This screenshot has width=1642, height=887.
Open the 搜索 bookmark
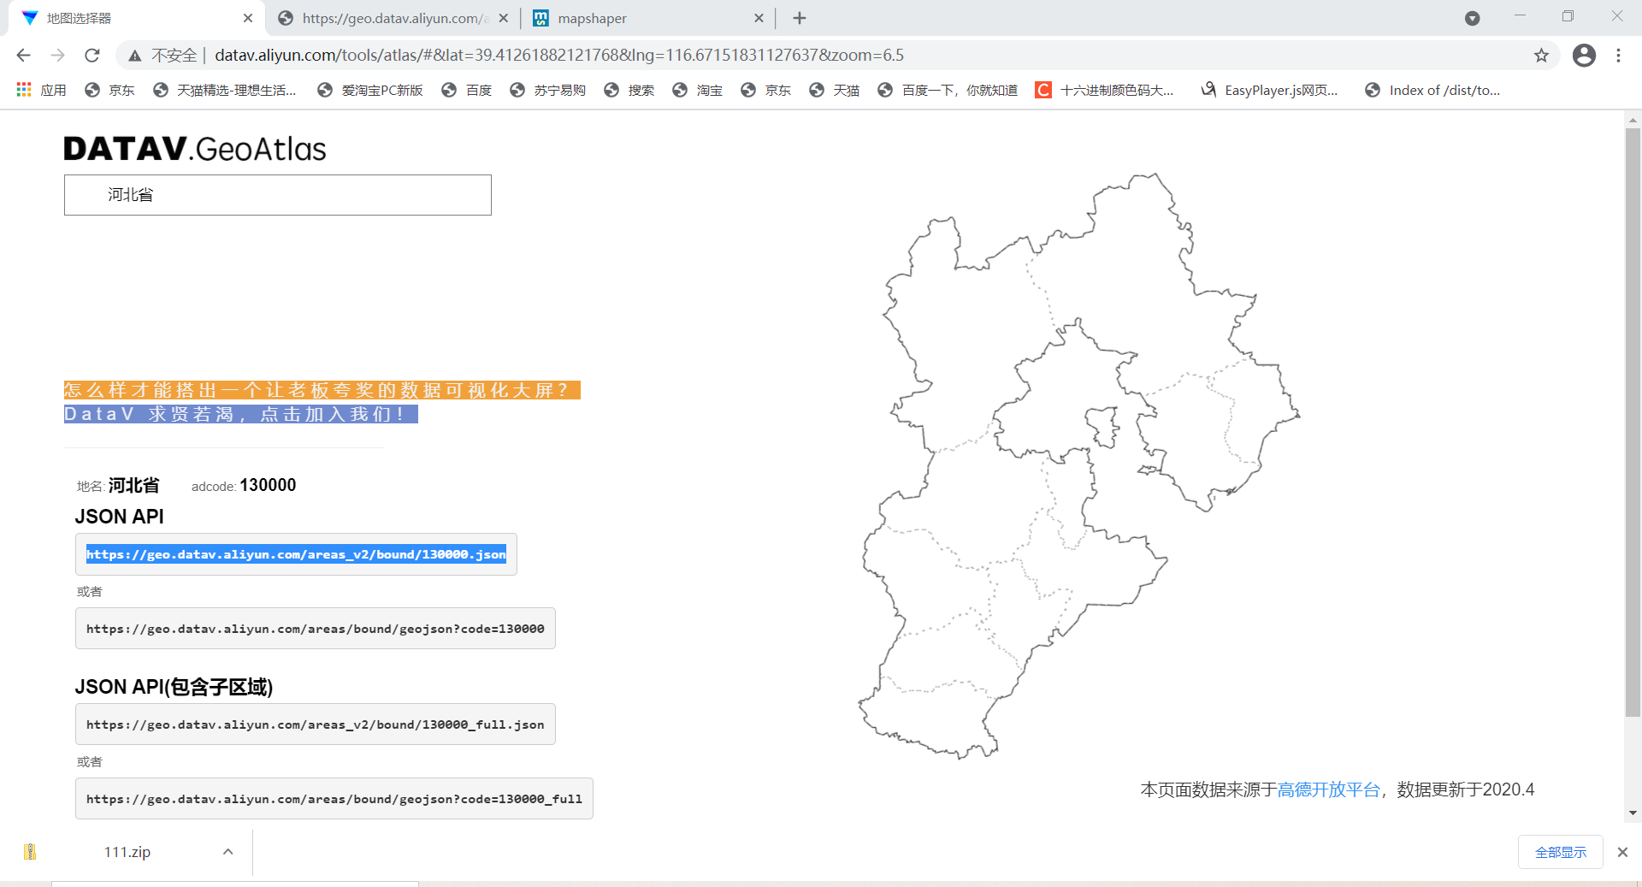[629, 90]
